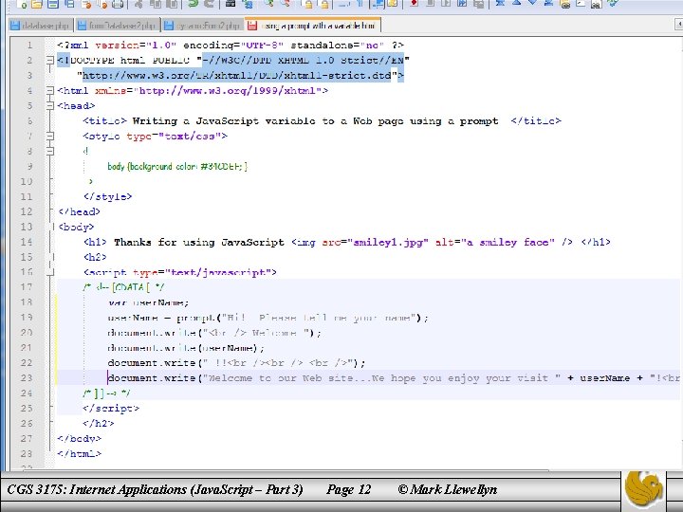The height and width of the screenshot is (512, 683).
Task: Save the recorded macro icon
Action: 479,4
